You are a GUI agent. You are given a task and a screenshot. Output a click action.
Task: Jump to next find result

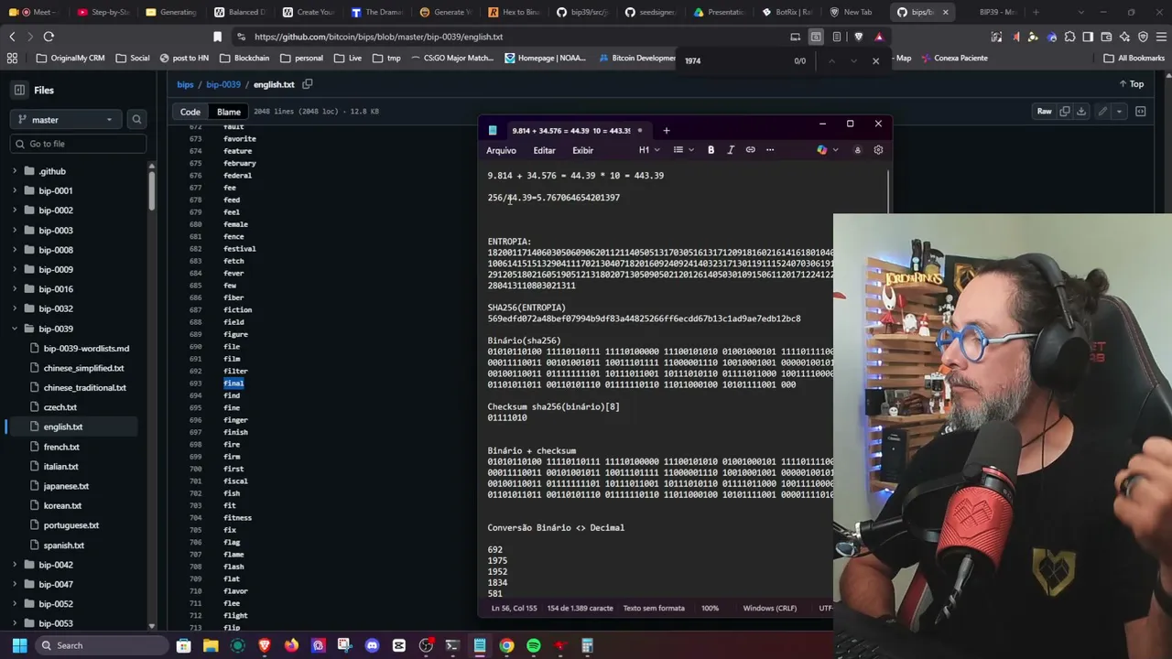853,60
